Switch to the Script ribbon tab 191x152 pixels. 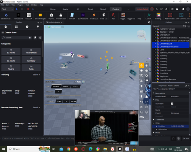click(x=91, y=9)
